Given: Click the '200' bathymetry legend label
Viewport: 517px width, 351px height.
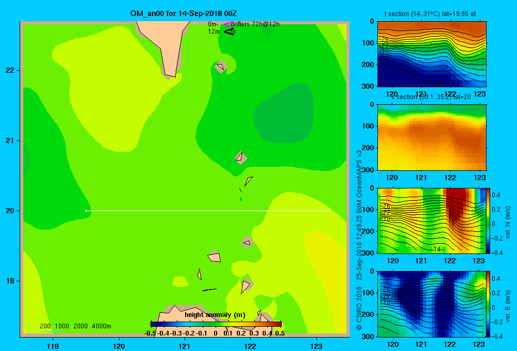Looking at the screenshot, I should pos(45,326).
